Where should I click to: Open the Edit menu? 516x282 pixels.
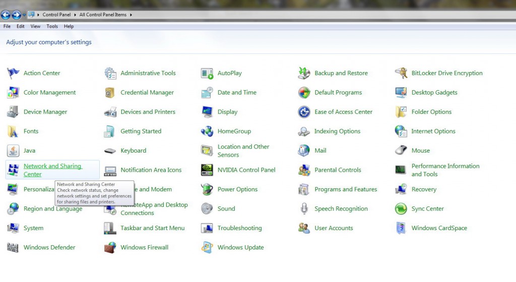point(20,26)
